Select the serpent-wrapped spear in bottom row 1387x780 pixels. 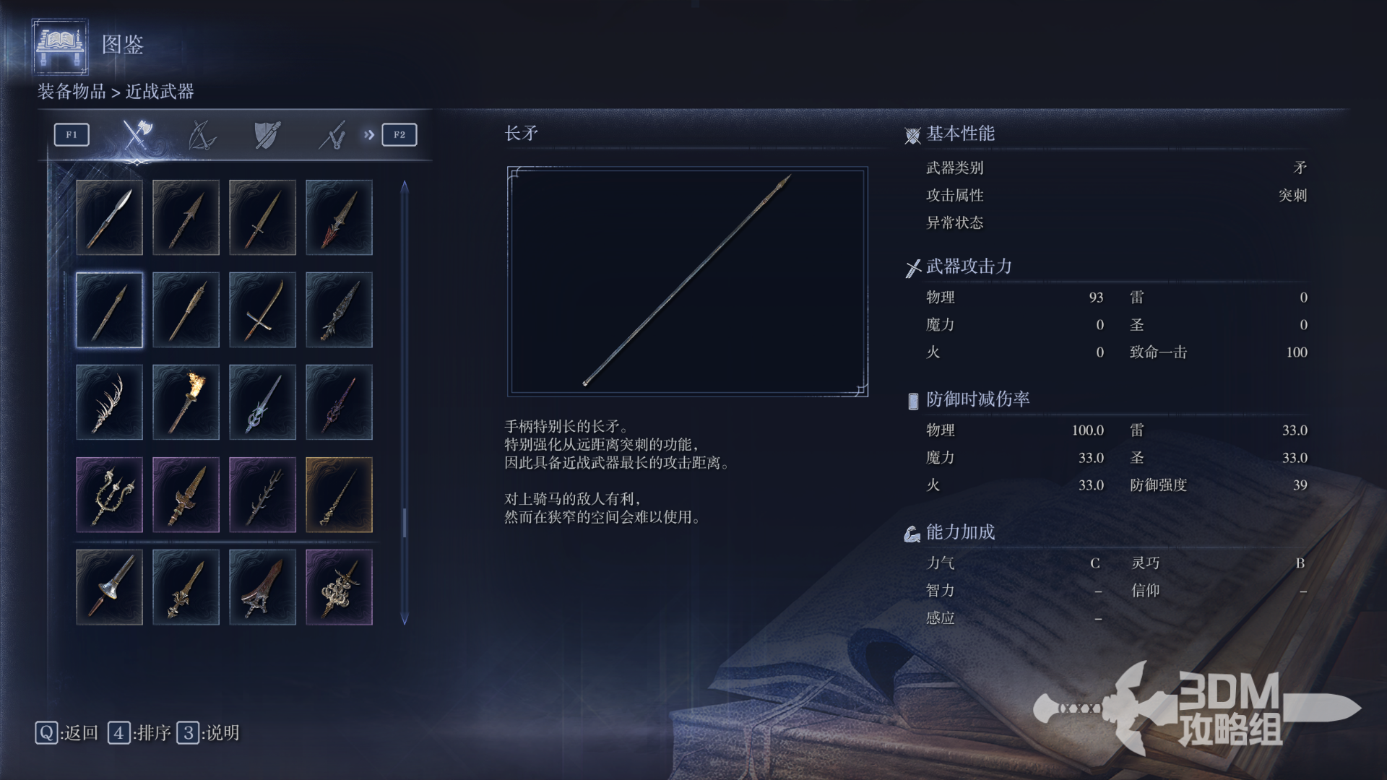click(339, 587)
